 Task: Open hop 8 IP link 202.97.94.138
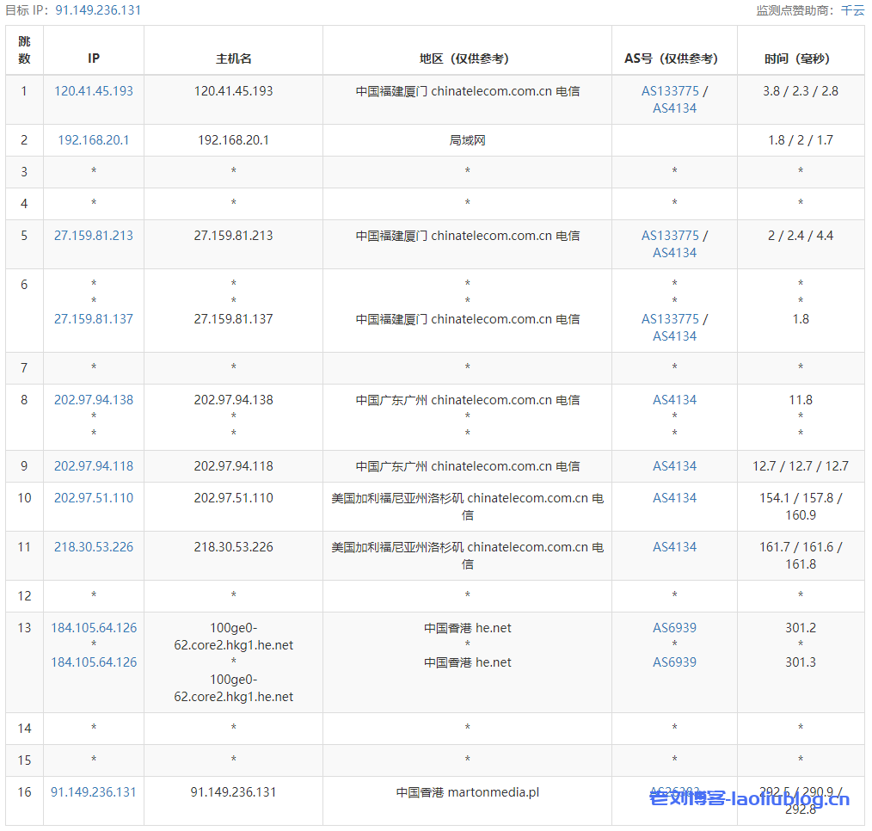(94, 399)
